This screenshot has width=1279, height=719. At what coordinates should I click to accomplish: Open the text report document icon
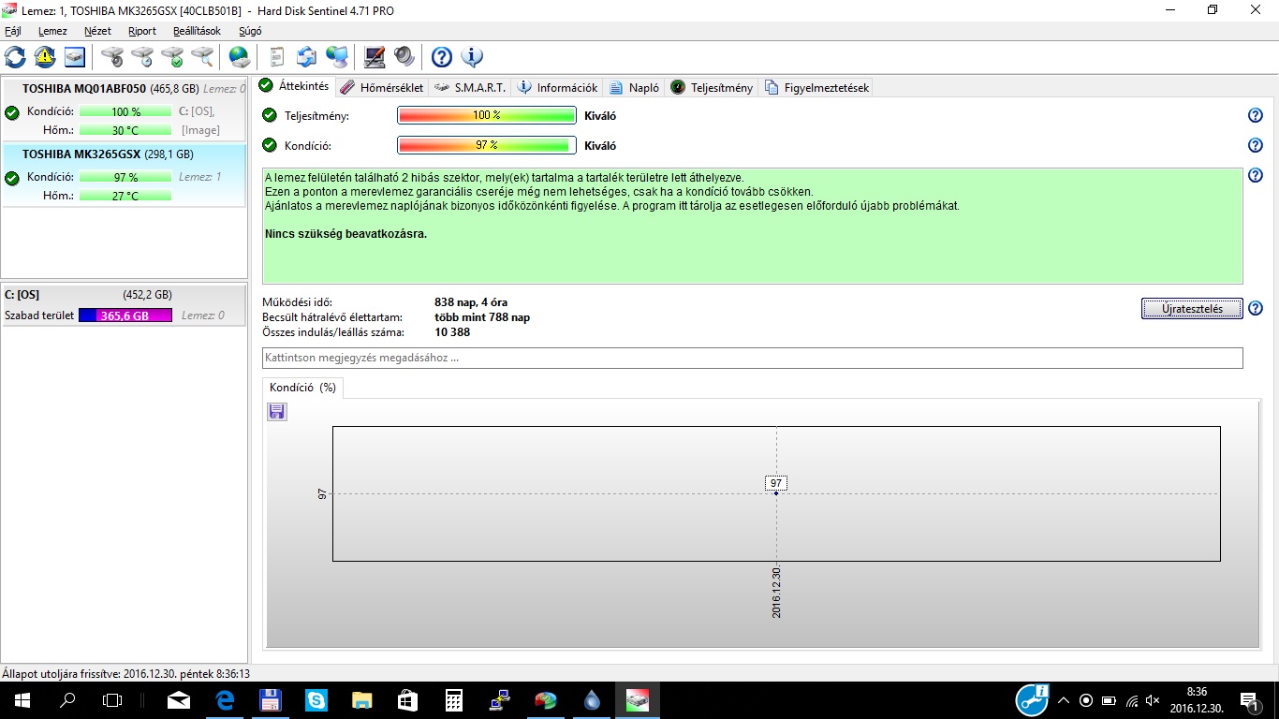pyautogui.click(x=276, y=57)
